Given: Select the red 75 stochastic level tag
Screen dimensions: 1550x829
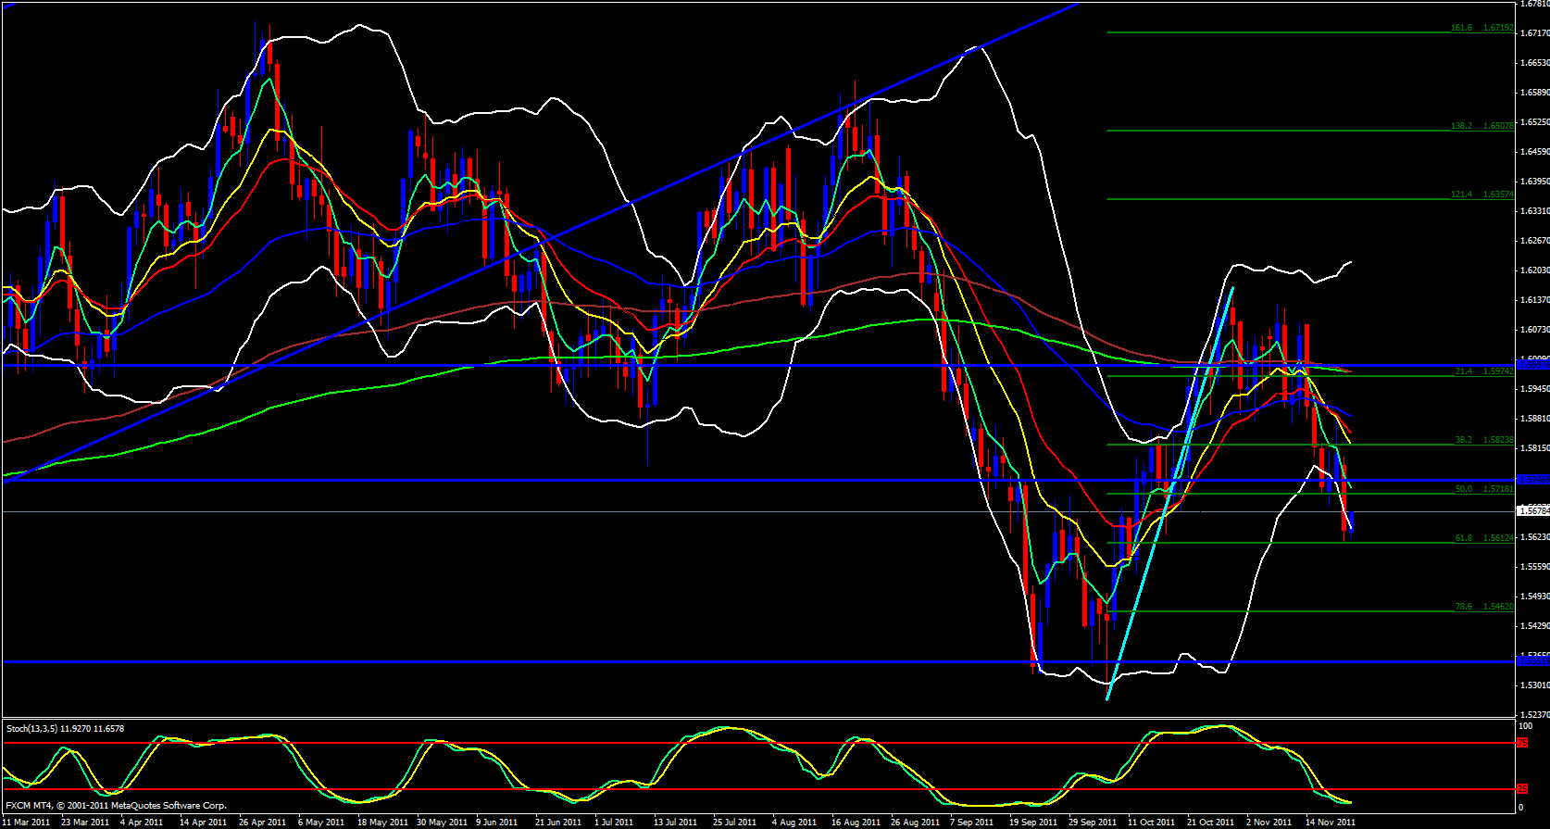Looking at the screenshot, I should click(x=1522, y=743).
